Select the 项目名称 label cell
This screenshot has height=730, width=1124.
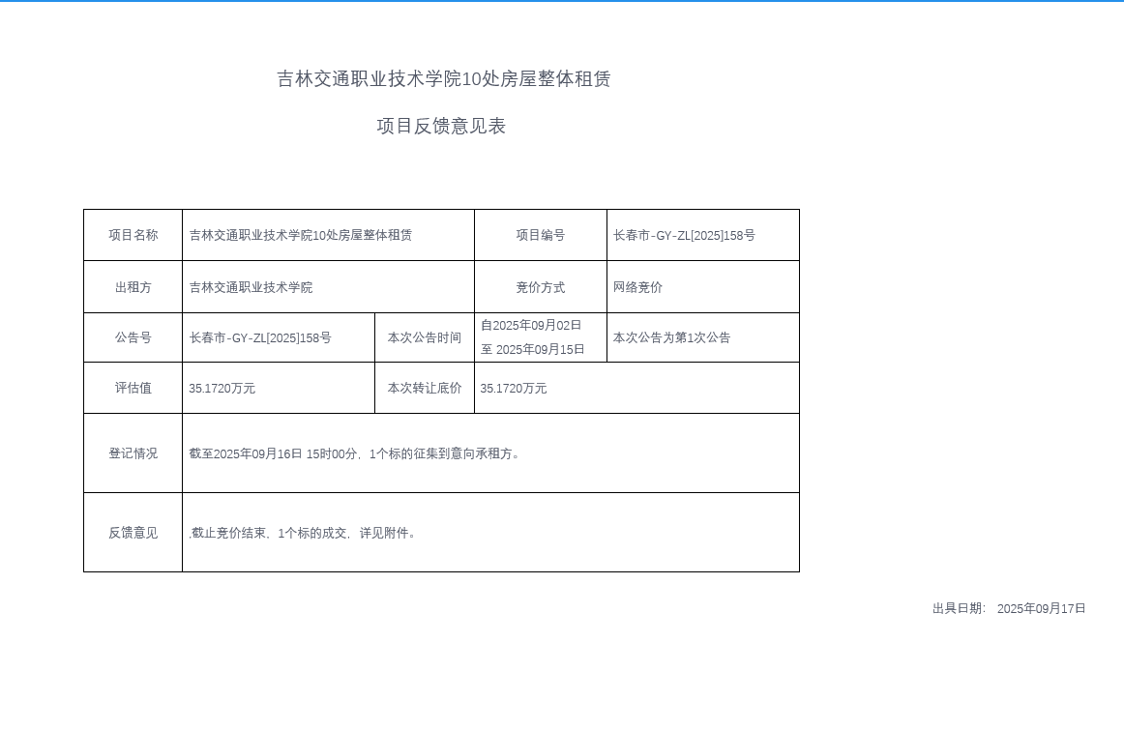pos(133,235)
